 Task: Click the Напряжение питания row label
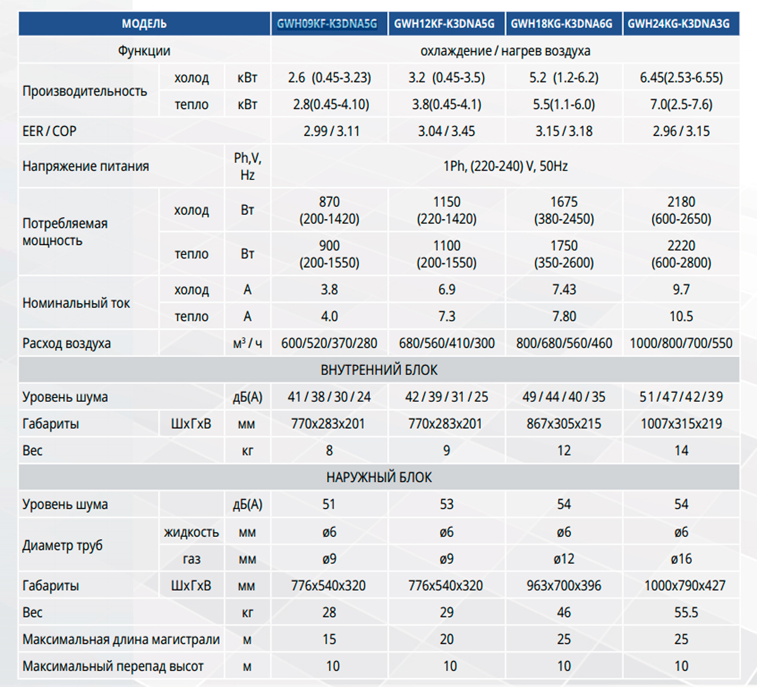(x=85, y=166)
